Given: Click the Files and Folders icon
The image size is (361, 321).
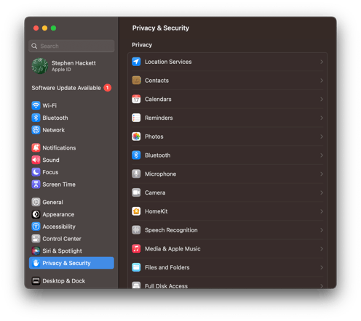Looking at the screenshot, I should click(136, 267).
